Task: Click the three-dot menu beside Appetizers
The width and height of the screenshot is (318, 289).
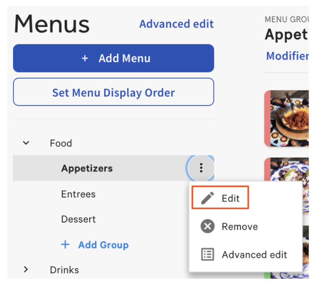Action: [x=201, y=168]
